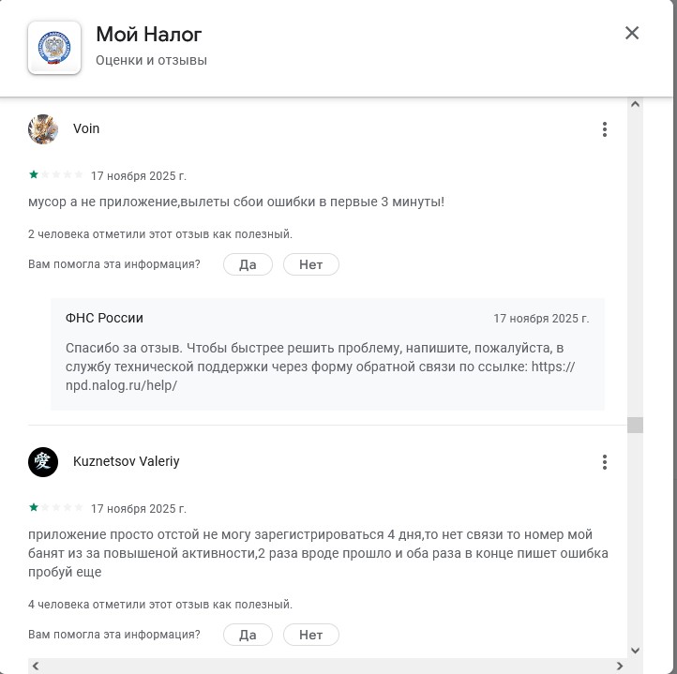The height and width of the screenshot is (674, 677).
Task: Click the Voin reviewer name
Action: 86,129
